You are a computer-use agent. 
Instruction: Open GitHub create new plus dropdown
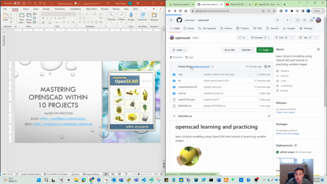289,20
